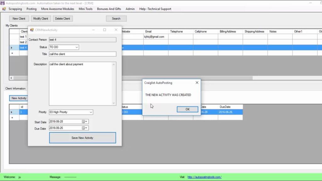Image resolution: width=322 pixels, height=181 pixels.
Task: Click the activities 'id' column header
Action: tap(23, 107)
